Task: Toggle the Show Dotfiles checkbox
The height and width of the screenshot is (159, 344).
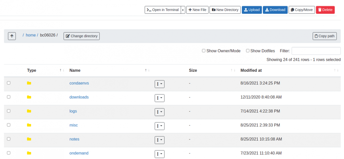Action: pos(247,51)
